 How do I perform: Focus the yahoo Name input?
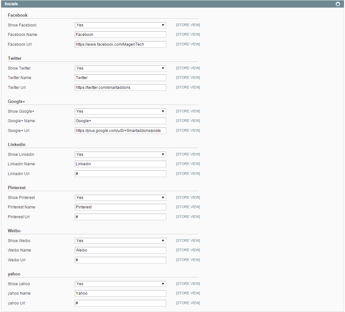point(120,293)
